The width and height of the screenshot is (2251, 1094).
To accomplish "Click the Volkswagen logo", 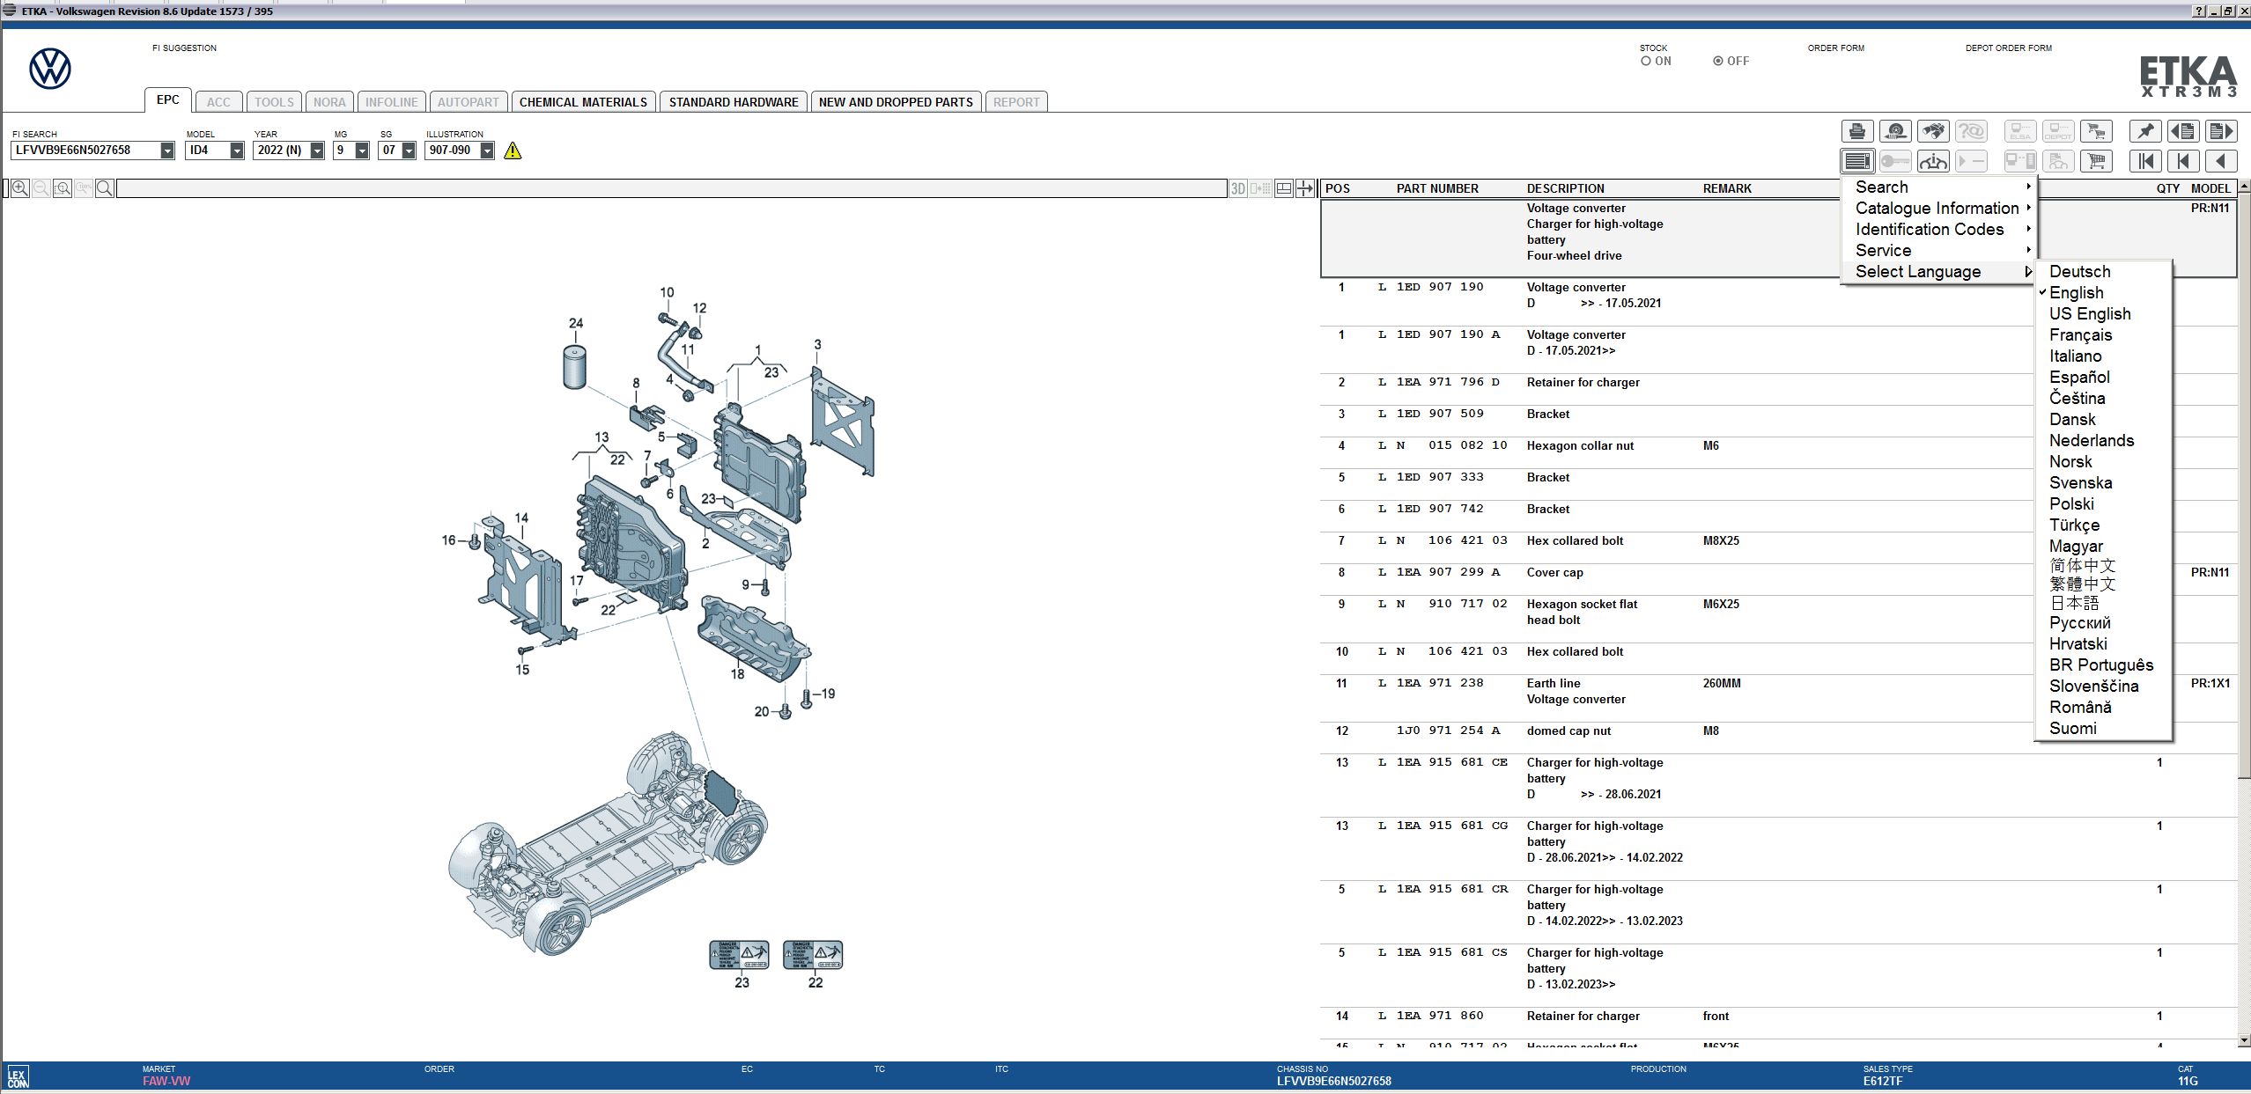I will coord(50,69).
